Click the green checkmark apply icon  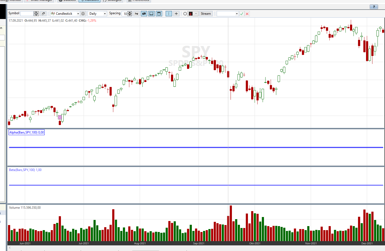(242, 14)
